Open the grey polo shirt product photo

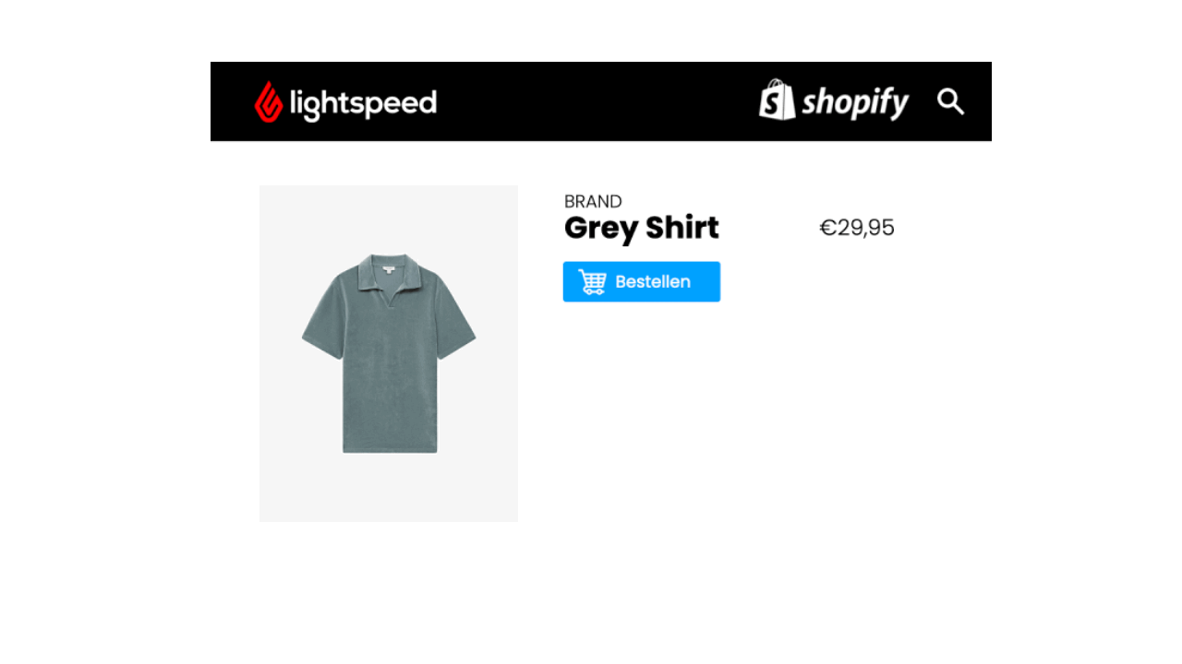[389, 353]
